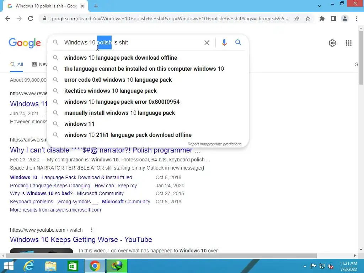Open three-dot options next to youtube.com result
Screen dimensions: 364x273
tap(92, 230)
